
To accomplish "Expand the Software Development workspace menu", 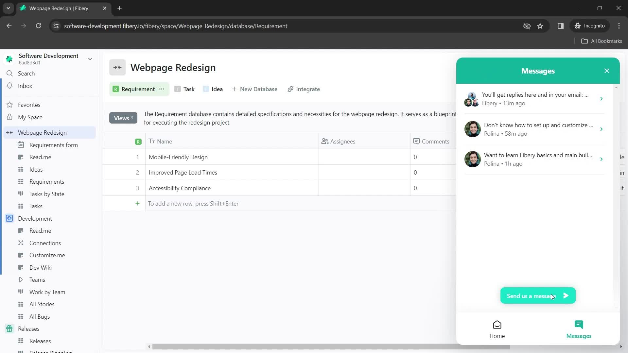I will (x=90, y=59).
